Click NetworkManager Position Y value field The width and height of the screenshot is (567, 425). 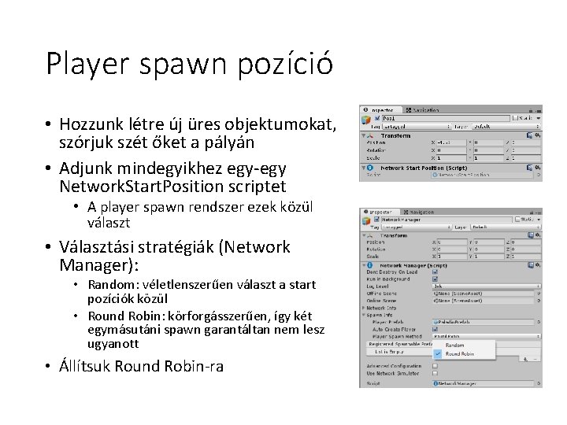click(x=489, y=242)
